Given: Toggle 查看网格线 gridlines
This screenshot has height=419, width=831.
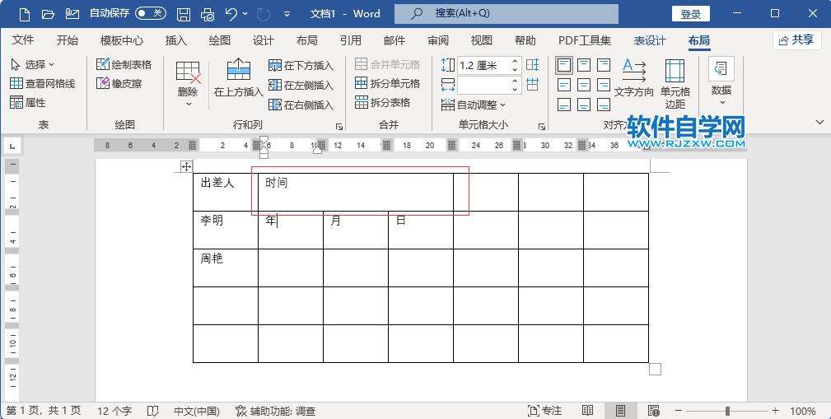Looking at the screenshot, I should tap(43, 83).
